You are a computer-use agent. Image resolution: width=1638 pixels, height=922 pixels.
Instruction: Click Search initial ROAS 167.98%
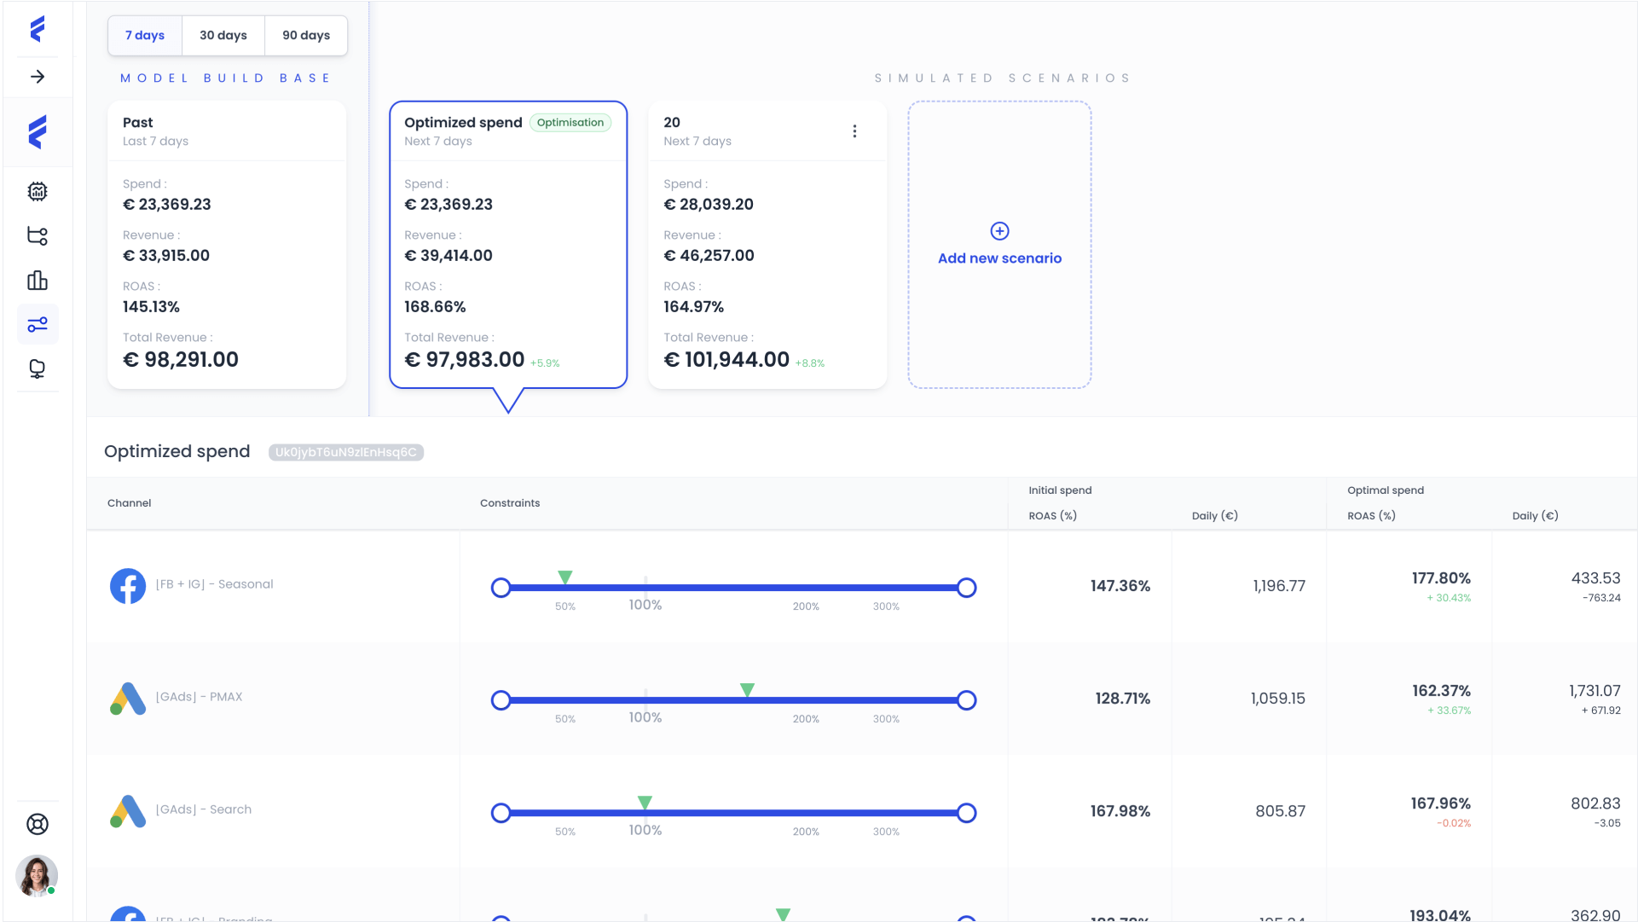pyautogui.click(x=1120, y=811)
